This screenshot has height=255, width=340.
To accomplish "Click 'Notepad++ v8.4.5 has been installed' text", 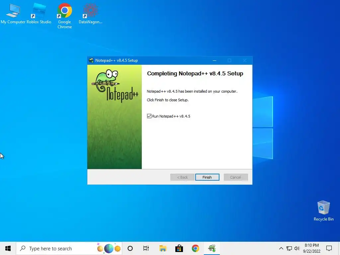I will (x=192, y=91).
